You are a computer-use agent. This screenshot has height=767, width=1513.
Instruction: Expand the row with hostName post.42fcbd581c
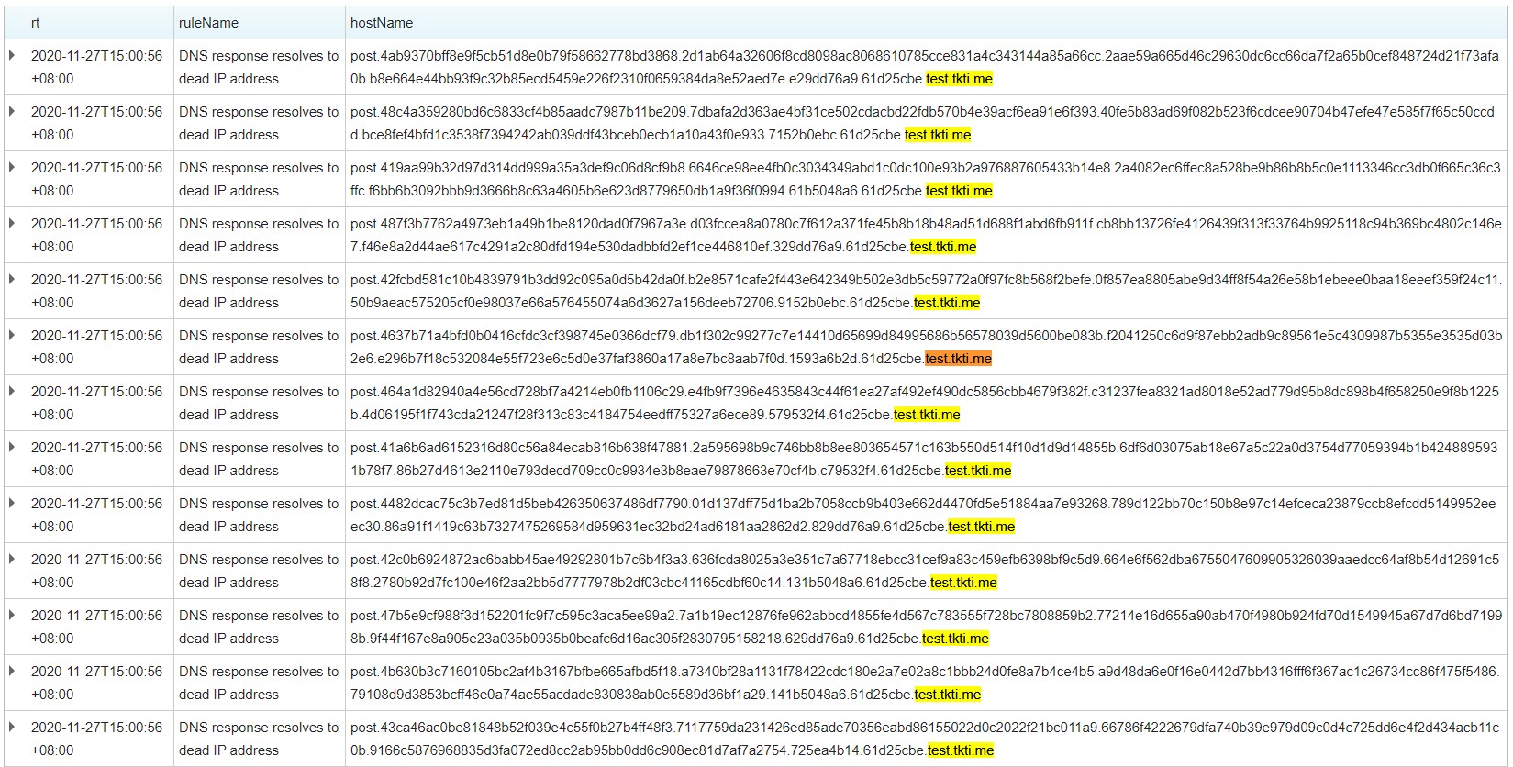tap(12, 280)
